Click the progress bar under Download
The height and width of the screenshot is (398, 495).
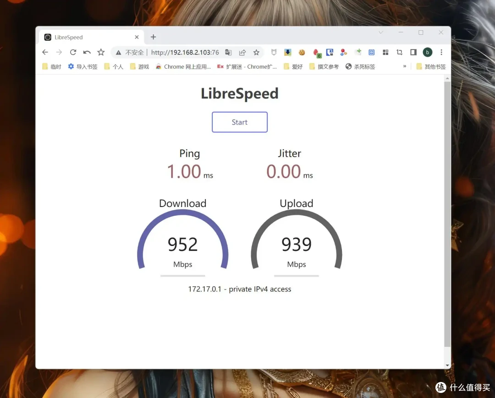point(183,276)
